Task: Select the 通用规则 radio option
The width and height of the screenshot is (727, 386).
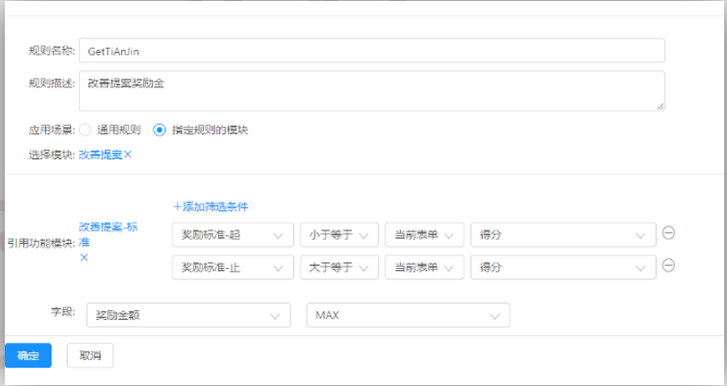Action: click(85, 130)
